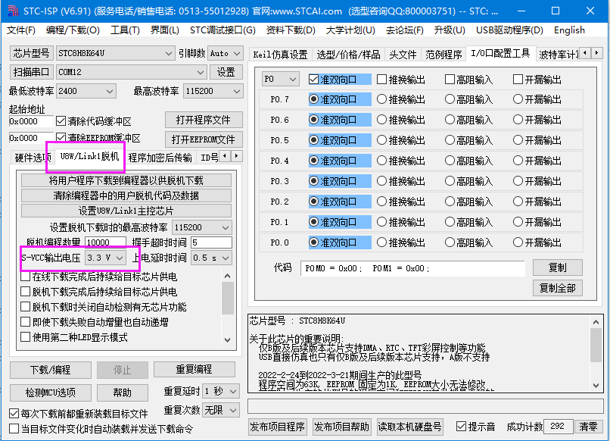Click 复制全部 button
Viewport: 610px width, 441px height.
click(557, 288)
